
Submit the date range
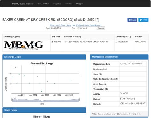[x=101, y=28]
